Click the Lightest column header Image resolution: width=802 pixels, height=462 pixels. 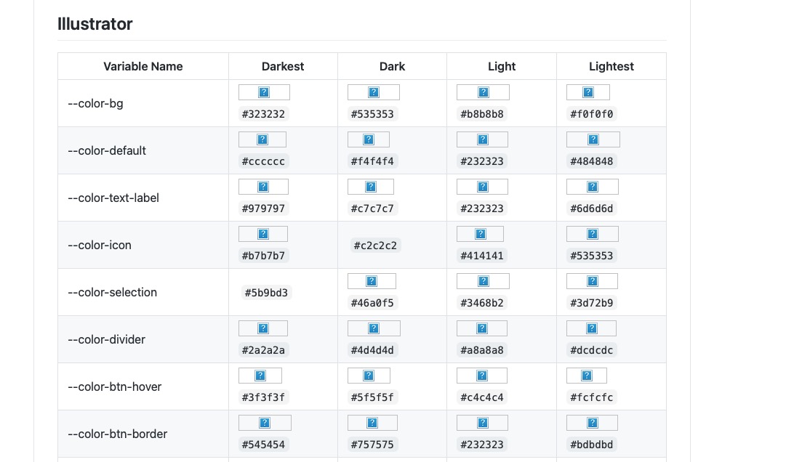[611, 66]
